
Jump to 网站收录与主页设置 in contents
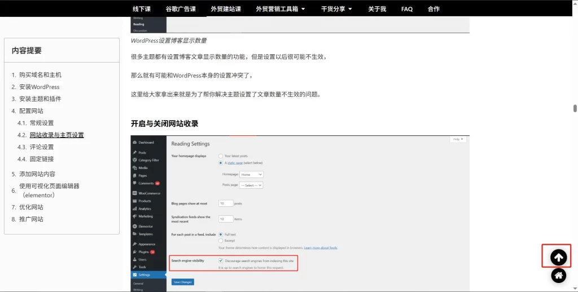click(57, 135)
